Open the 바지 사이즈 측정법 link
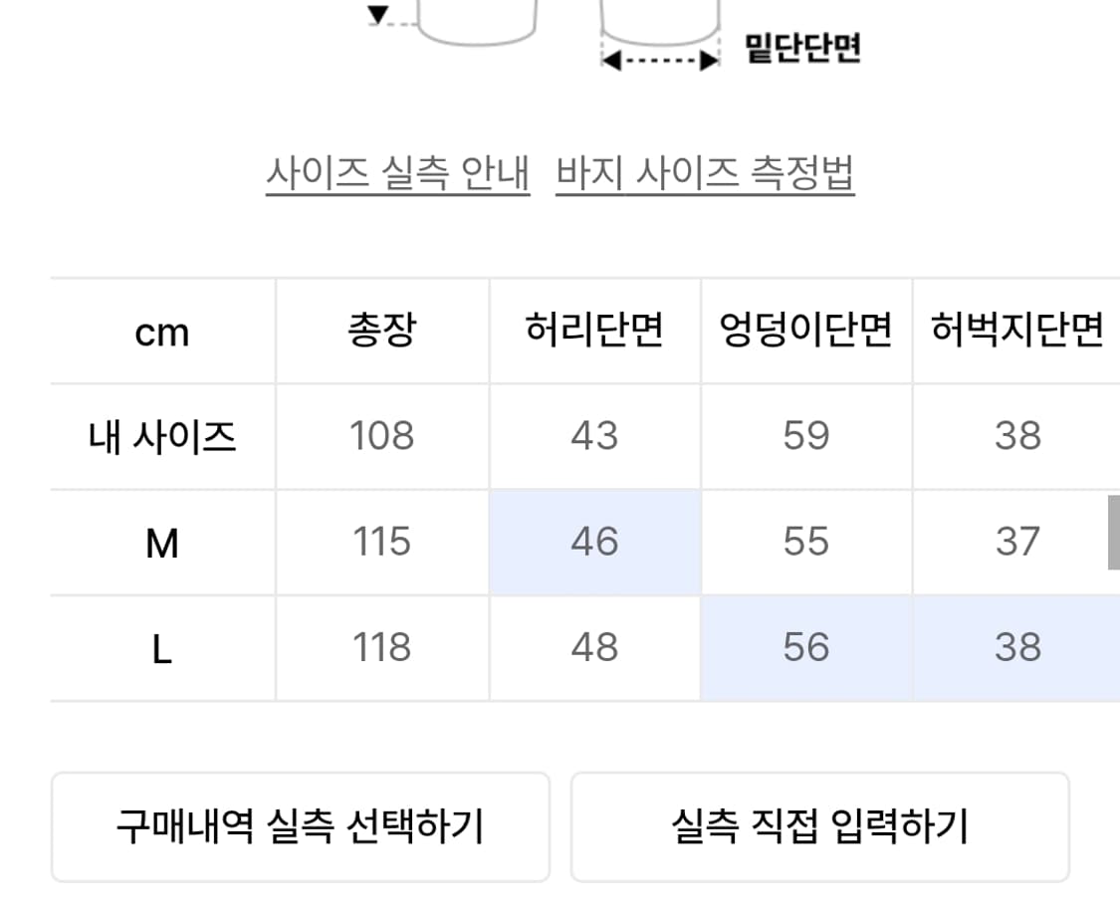Screen dimensions: 1120x919 click(x=703, y=171)
